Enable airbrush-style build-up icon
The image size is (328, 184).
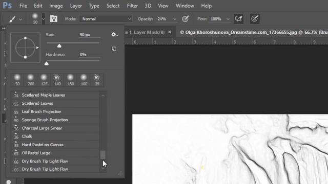pyautogui.click(x=238, y=19)
